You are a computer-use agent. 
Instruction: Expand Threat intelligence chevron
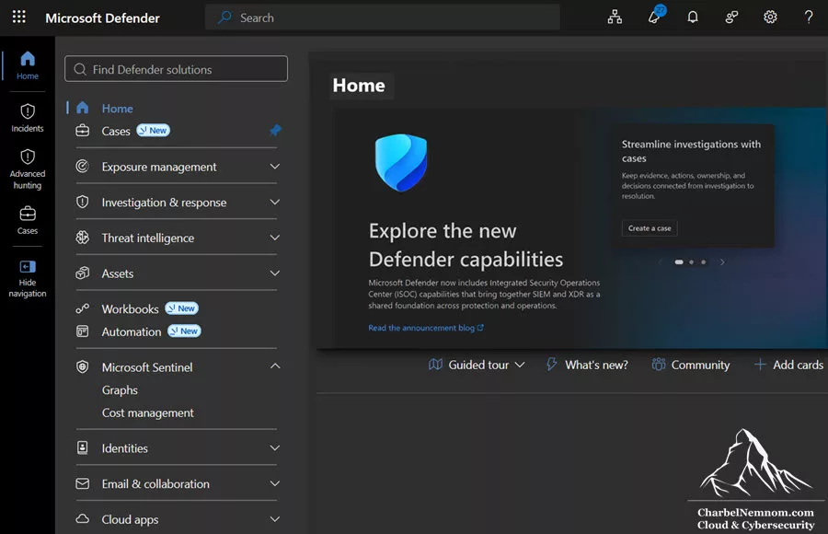(274, 238)
